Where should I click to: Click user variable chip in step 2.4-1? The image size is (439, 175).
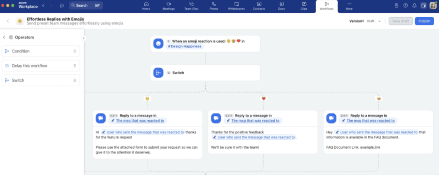pyautogui.click(x=377, y=132)
